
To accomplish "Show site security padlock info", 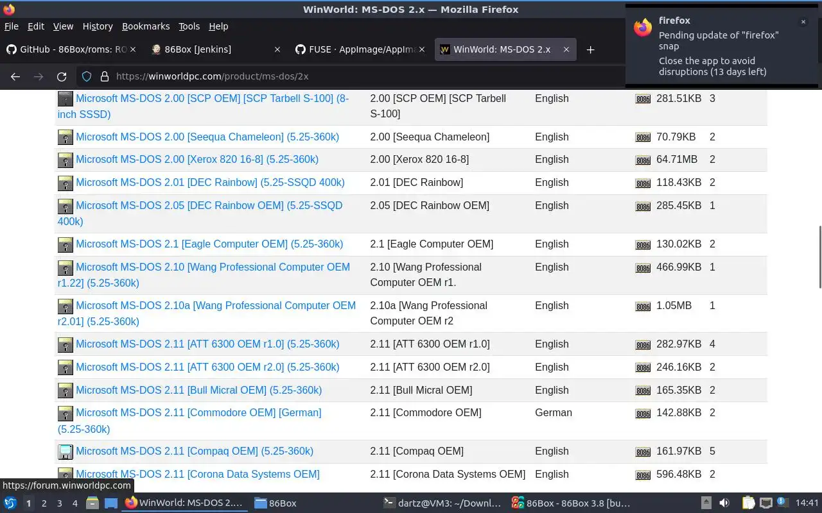I will pos(104,76).
